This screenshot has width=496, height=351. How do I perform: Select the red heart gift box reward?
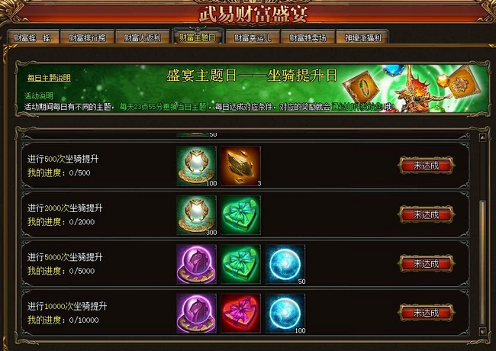tap(240, 313)
